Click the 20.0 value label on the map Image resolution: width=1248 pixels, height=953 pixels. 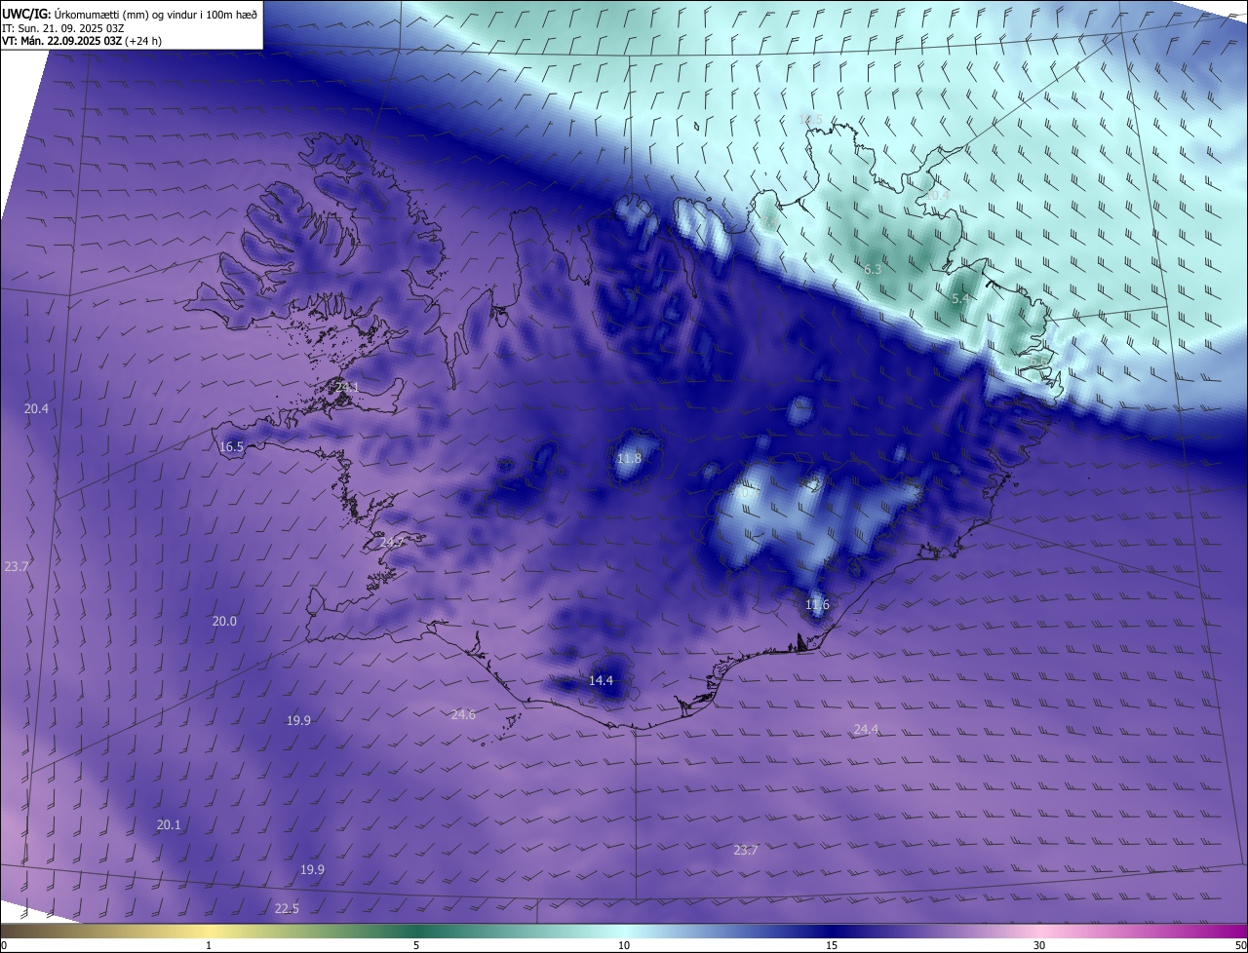[x=224, y=622]
